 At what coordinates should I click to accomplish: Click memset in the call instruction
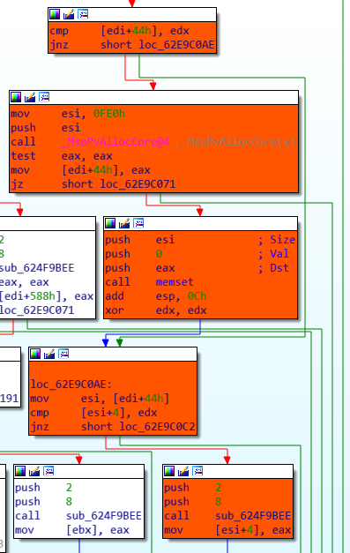pyautogui.click(x=175, y=282)
